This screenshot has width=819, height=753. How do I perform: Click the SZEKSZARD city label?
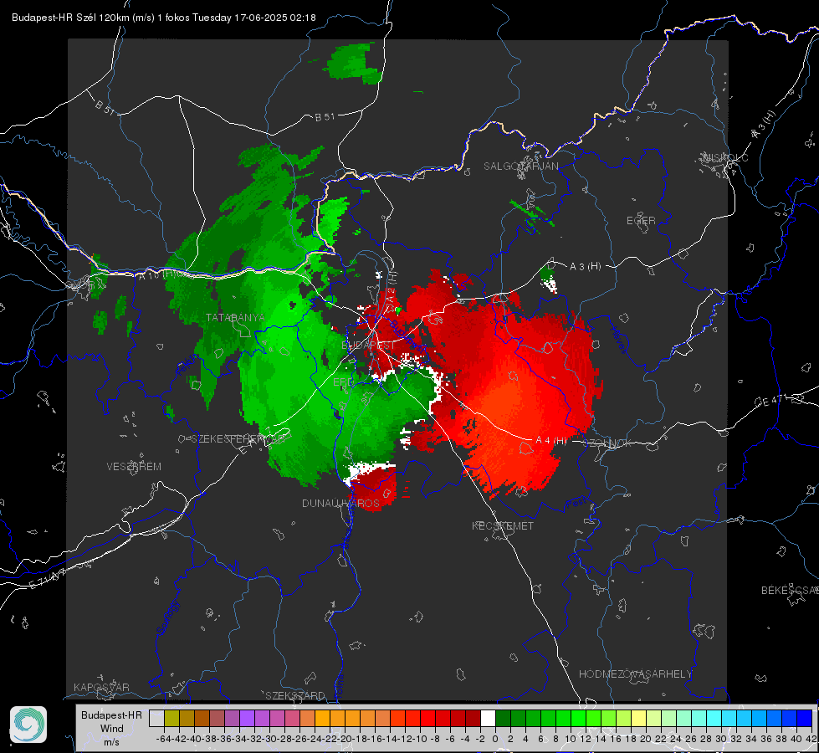(295, 695)
